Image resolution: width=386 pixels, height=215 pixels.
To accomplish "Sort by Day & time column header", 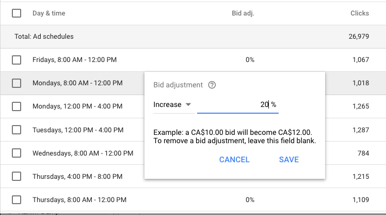I will tap(49, 13).
